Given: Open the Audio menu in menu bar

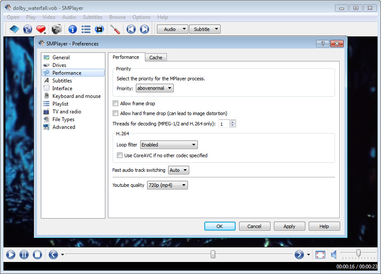Looking at the screenshot, I should 69,17.
